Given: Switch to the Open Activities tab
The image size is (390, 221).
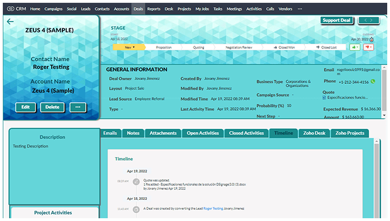Looking at the screenshot, I should (x=203, y=133).
